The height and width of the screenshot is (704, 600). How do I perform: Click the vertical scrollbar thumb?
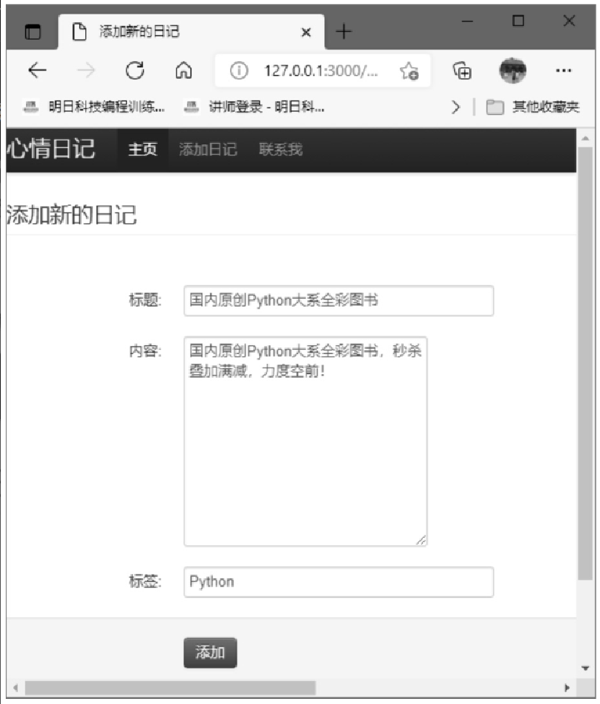click(x=585, y=363)
